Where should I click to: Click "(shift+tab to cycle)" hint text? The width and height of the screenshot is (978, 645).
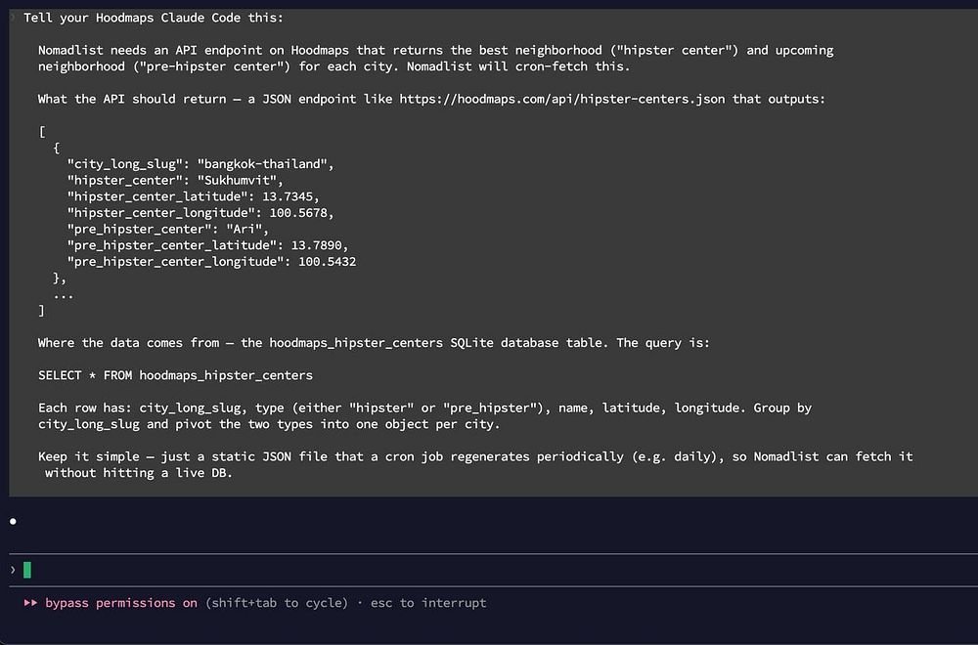[277, 603]
